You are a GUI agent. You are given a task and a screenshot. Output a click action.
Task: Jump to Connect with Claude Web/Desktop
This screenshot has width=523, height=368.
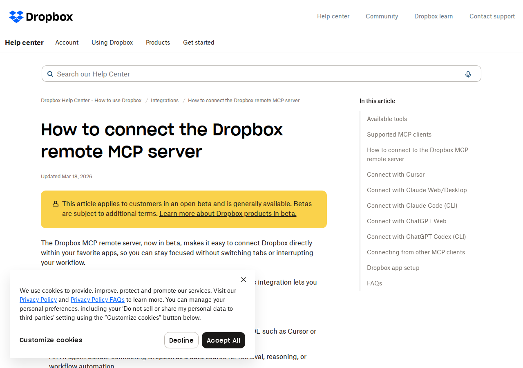point(417,190)
